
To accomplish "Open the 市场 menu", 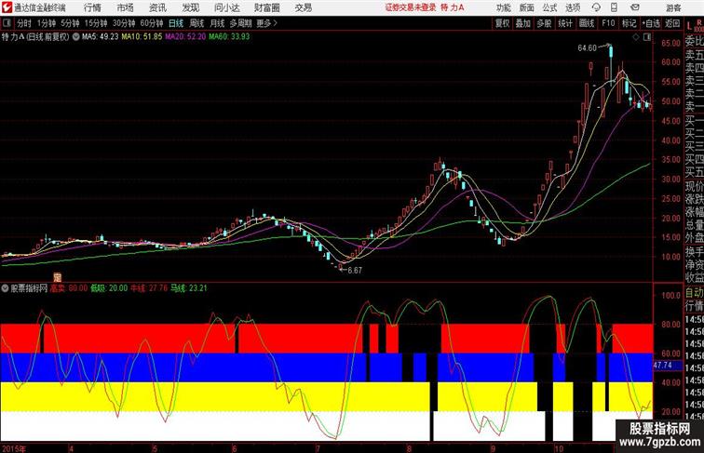I will (125, 7).
